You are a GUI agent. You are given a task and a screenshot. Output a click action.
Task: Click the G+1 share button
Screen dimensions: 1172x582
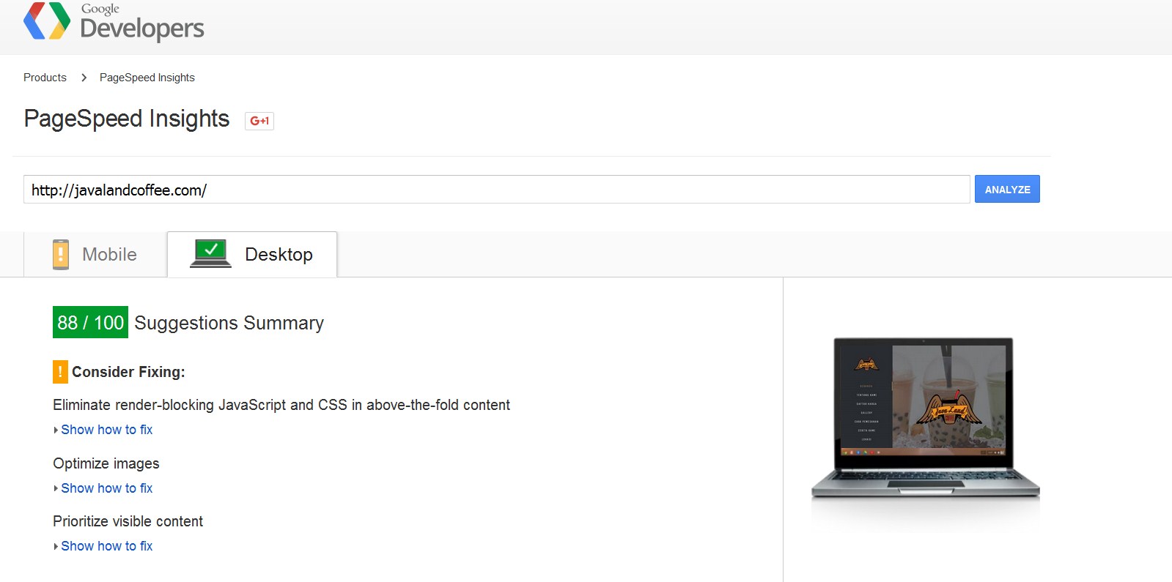coord(259,121)
